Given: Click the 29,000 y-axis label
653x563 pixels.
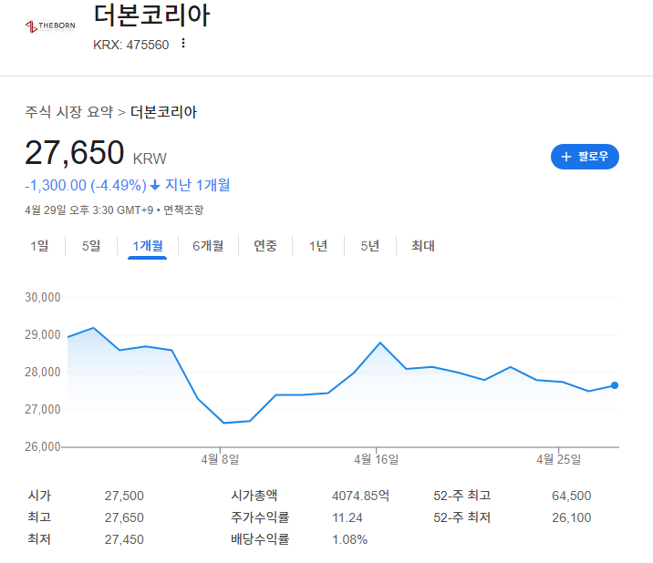Looking at the screenshot, I should [x=43, y=334].
